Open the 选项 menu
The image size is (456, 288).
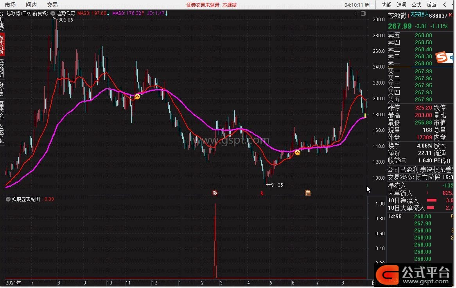401,5
